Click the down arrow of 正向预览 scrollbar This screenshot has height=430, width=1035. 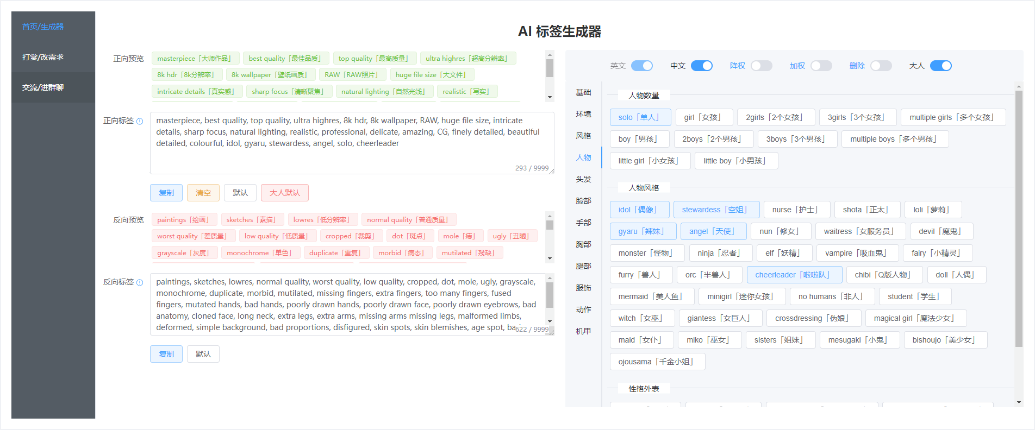pyautogui.click(x=550, y=97)
